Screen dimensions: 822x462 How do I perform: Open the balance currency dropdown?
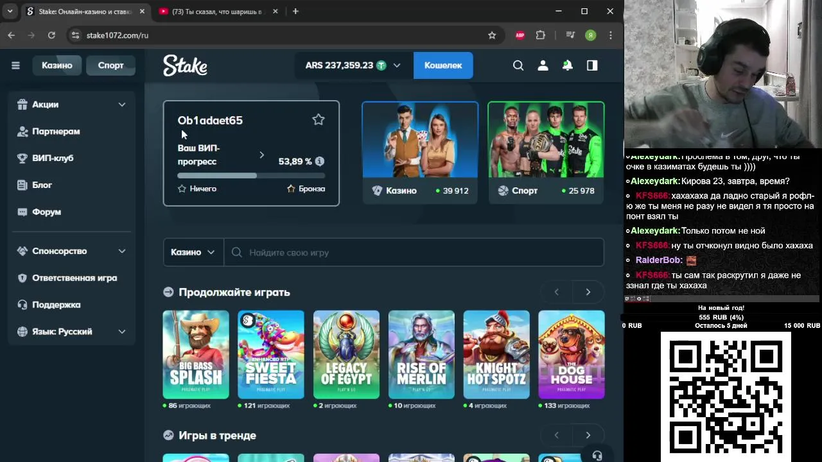click(397, 65)
